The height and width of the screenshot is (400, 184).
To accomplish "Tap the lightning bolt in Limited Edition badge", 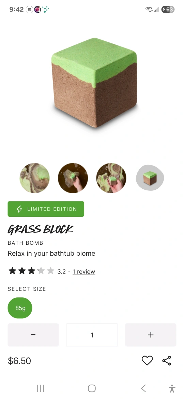I will (19, 209).
